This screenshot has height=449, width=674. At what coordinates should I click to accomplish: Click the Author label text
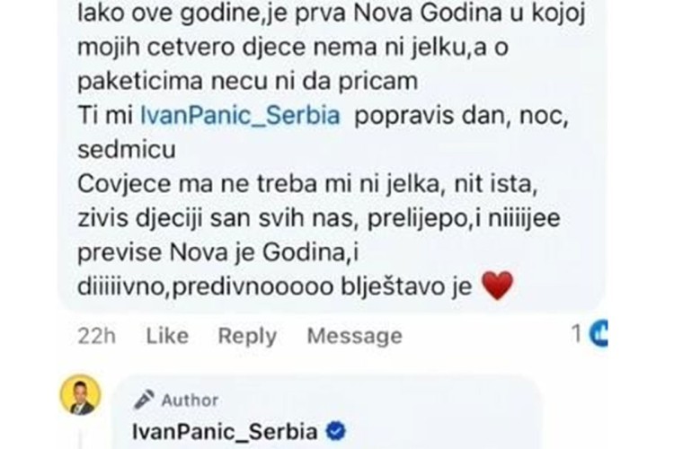coord(190,400)
